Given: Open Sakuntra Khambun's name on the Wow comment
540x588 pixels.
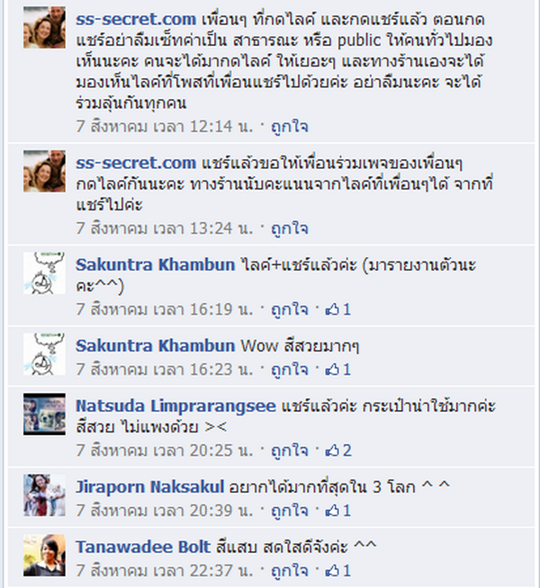Looking at the screenshot, I should click(x=156, y=346).
